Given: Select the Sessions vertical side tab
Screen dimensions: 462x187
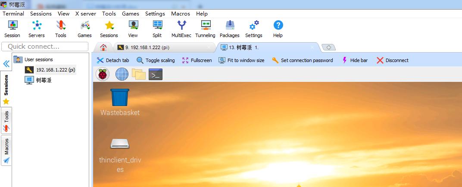Looking at the screenshot, I should pyautogui.click(x=6, y=89).
